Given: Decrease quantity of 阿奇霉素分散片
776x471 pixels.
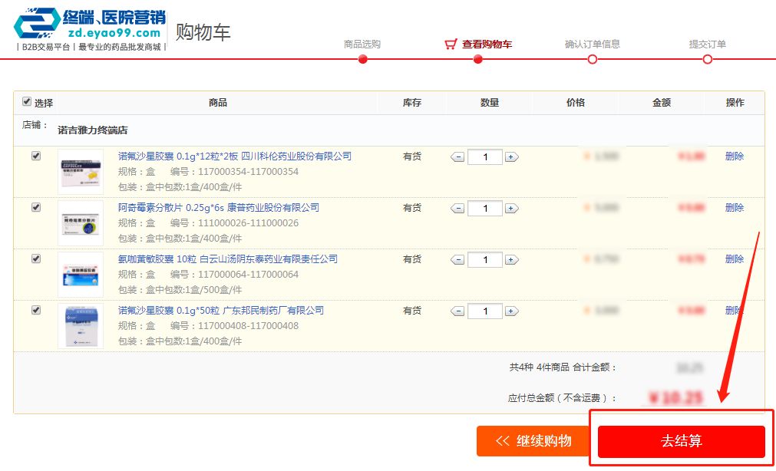Looking at the screenshot, I should [x=457, y=209].
